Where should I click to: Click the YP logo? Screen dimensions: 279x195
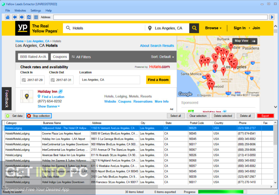23,28
